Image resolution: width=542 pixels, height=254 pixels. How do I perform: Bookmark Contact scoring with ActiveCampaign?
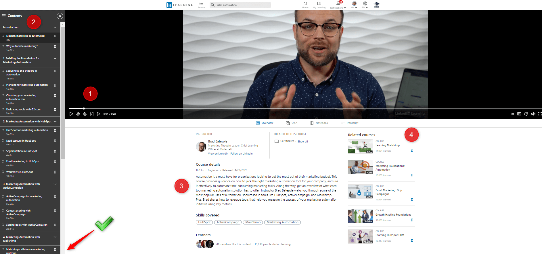pyautogui.click(x=55, y=211)
